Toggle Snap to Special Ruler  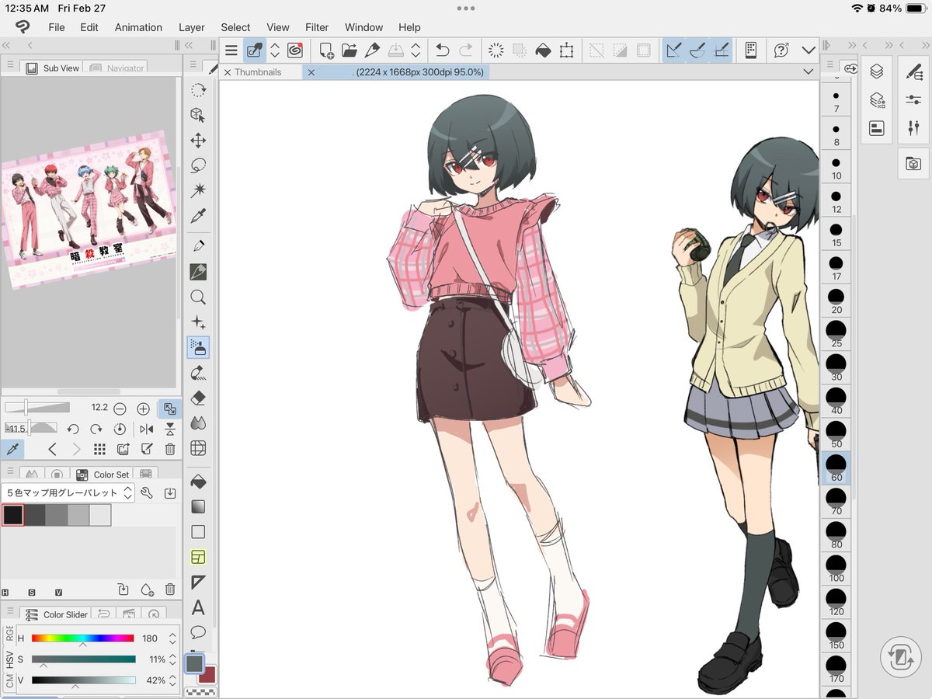coord(697,50)
